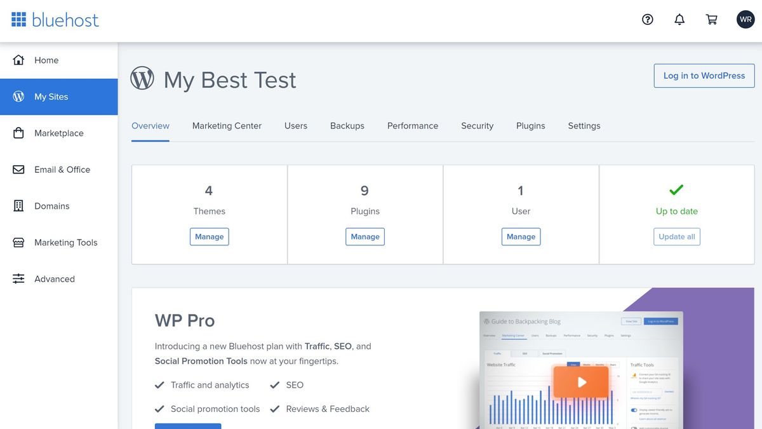Open Advanced in the sidebar
Image resolution: width=762 pixels, height=429 pixels.
point(58,279)
